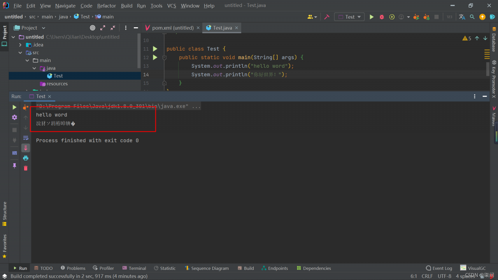498x280 pixels.
Task: Open the Run panel settings gear
Action: pos(14,117)
